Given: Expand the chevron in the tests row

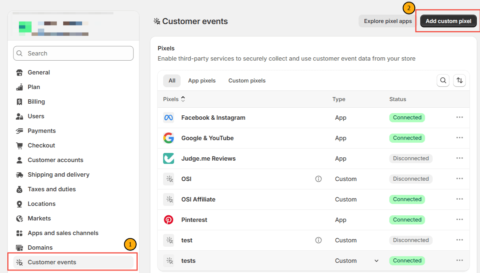Looking at the screenshot, I should tap(376, 261).
